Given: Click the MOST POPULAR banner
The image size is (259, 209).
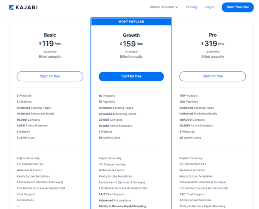Looking at the screenshot, I should (131, 22).
